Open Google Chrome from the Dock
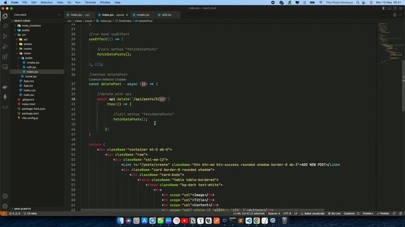 pyautogui.click(x=256, y=221)
